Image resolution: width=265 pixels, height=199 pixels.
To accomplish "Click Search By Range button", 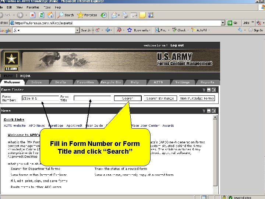I will (160, 98).
